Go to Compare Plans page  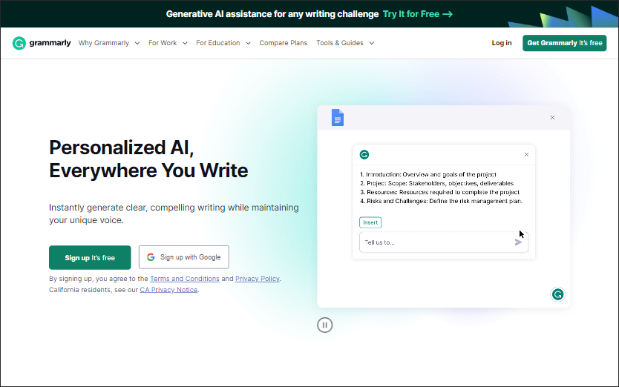(x=283, y=43)
